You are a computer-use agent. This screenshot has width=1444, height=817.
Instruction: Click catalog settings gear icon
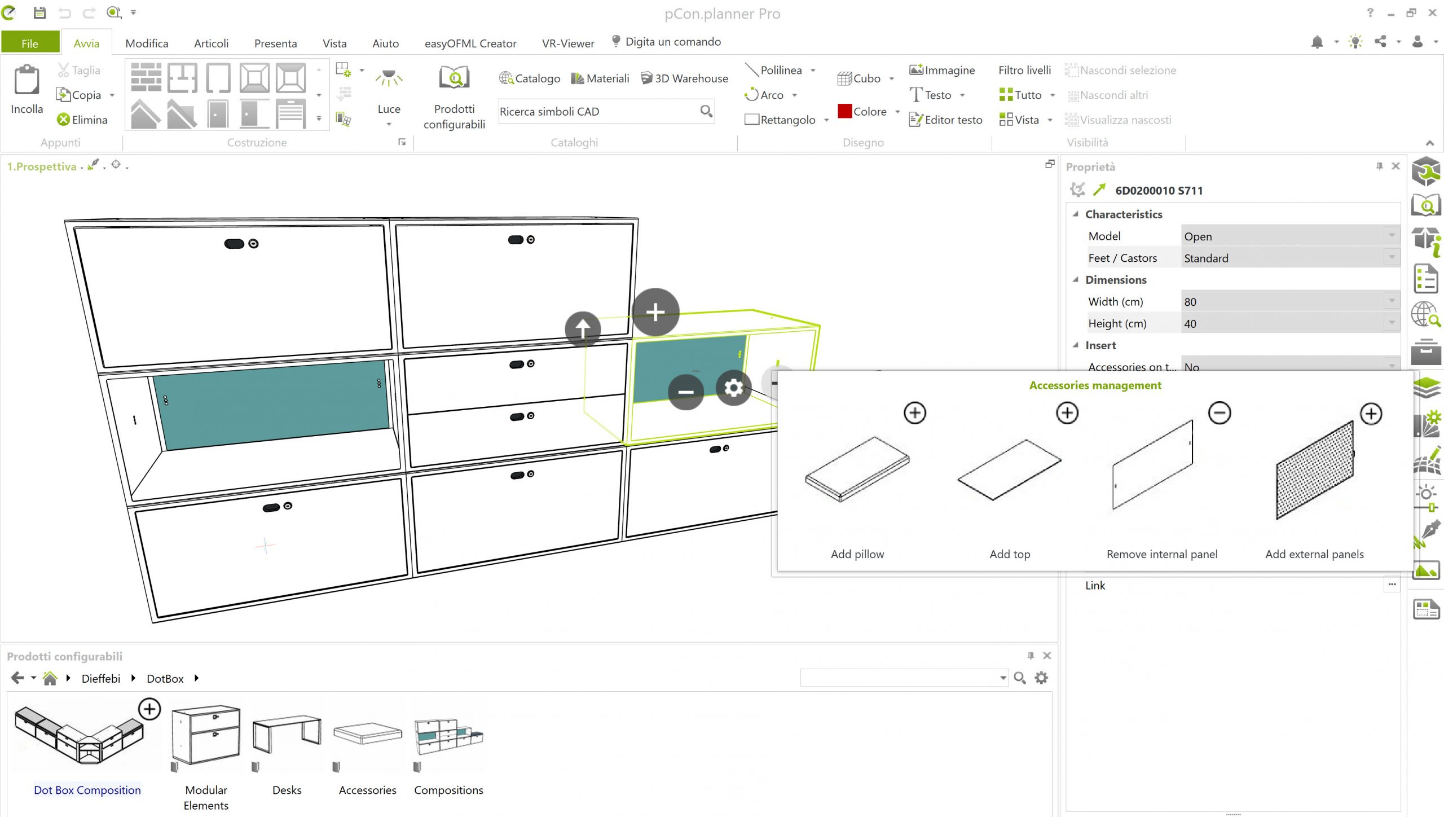(1041, 678)
